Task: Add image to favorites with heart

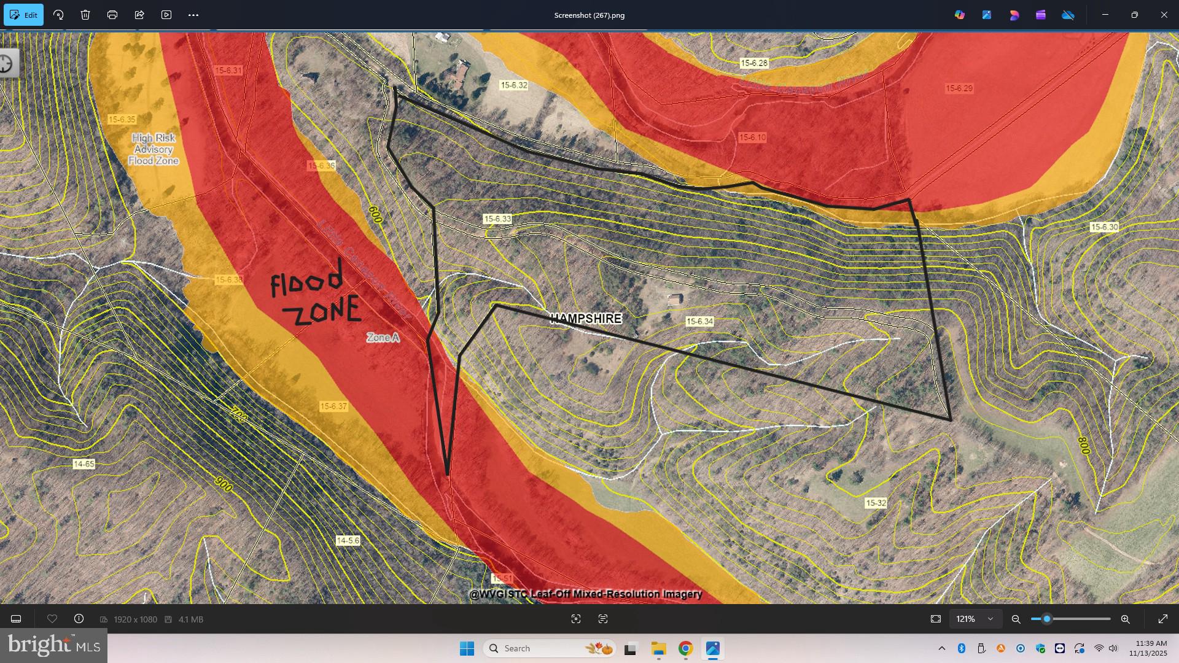Action: 52,619
